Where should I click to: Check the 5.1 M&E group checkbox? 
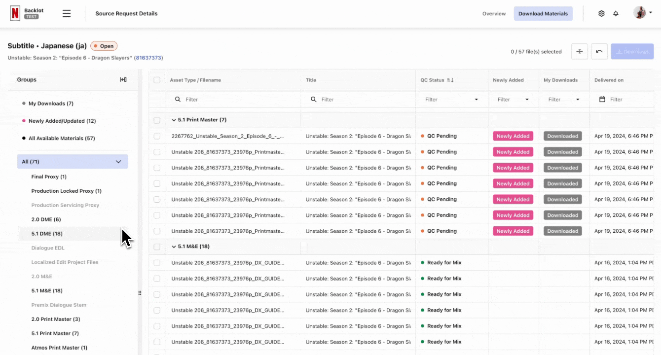pyautogui.click(x=157, y=247)
